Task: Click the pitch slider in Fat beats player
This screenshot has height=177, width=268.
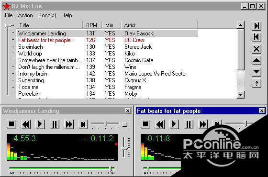Action: pyautogui.click(x=246, y=124)
